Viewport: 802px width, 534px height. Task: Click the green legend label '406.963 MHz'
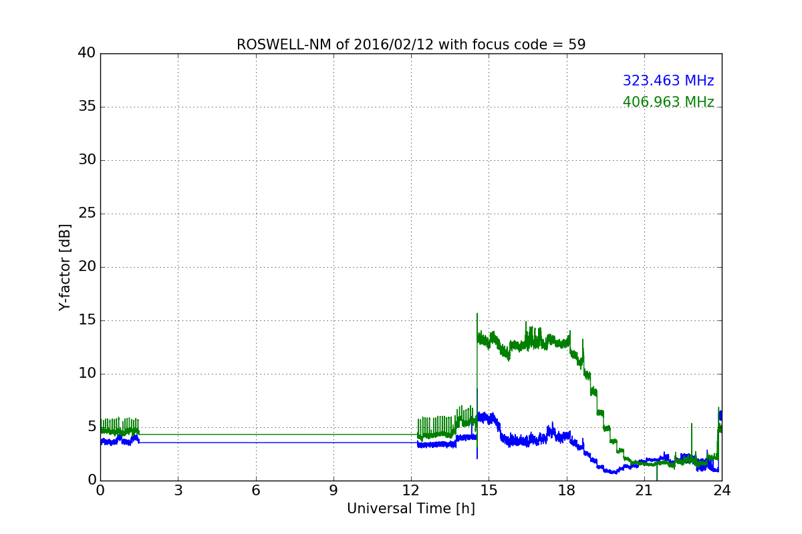click(x=668, y=102)
